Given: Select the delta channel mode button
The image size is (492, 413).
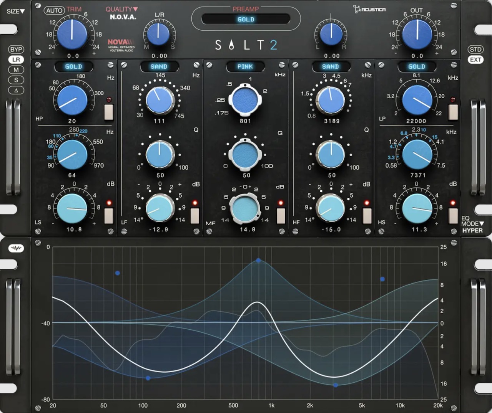Looking at the screenshot, I should pos(16,90).
